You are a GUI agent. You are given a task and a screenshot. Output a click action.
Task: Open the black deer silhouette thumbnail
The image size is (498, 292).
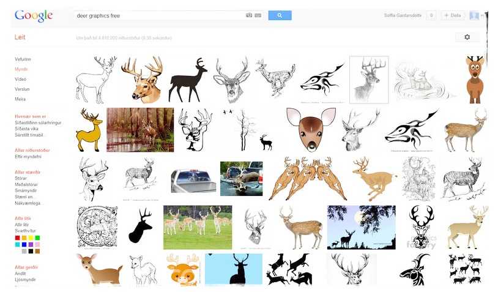tap(188, 80)
